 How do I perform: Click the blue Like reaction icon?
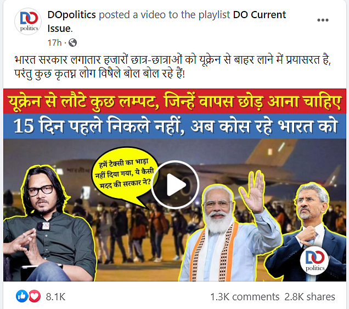(x=22, y=296)
